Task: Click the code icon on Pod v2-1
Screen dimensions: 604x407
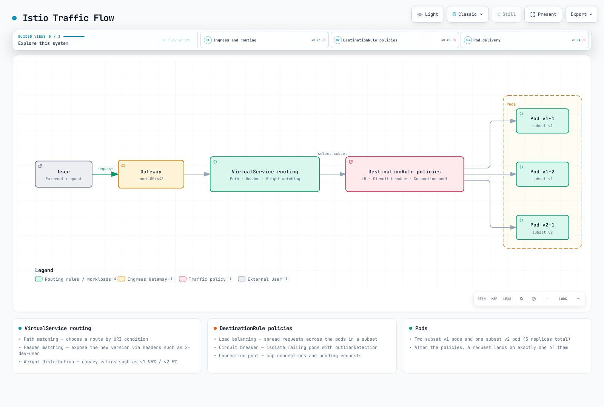Action: pyautogui.click(x=521, y=220)
